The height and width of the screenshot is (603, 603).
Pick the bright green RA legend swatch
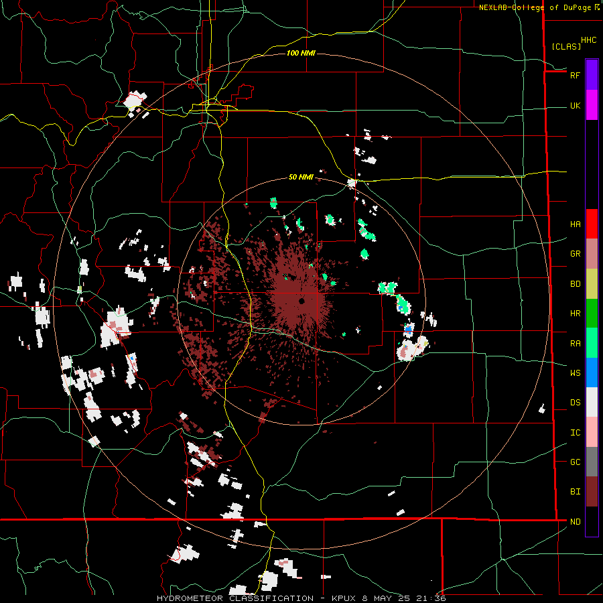coord(592,343)
